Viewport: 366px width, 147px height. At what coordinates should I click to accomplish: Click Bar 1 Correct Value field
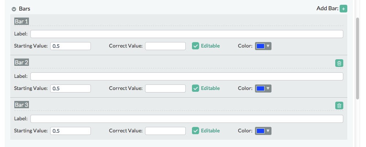165,46
